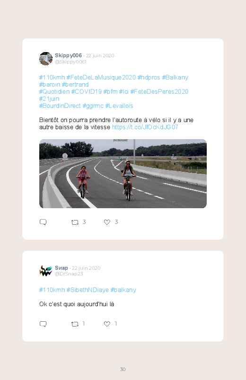The height and width of the screenshot is (380, 246).
Task: Open the t.co/JfOcKdJG07 link
Action: tap(145, 127)
